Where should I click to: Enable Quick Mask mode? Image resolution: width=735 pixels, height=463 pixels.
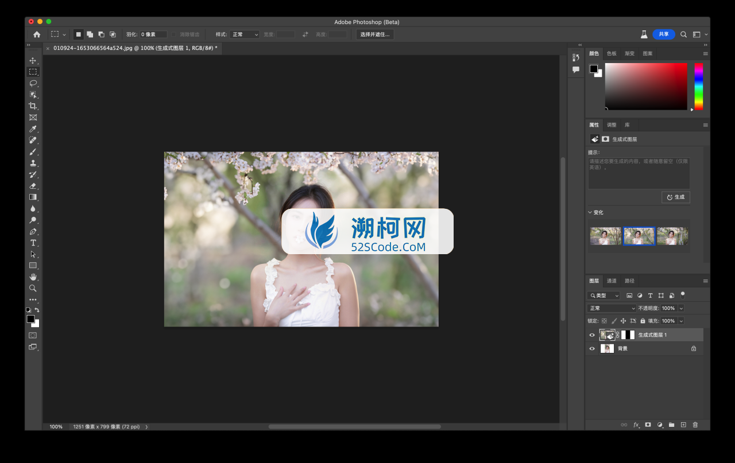pyautogui.click(x=33, y=335)
